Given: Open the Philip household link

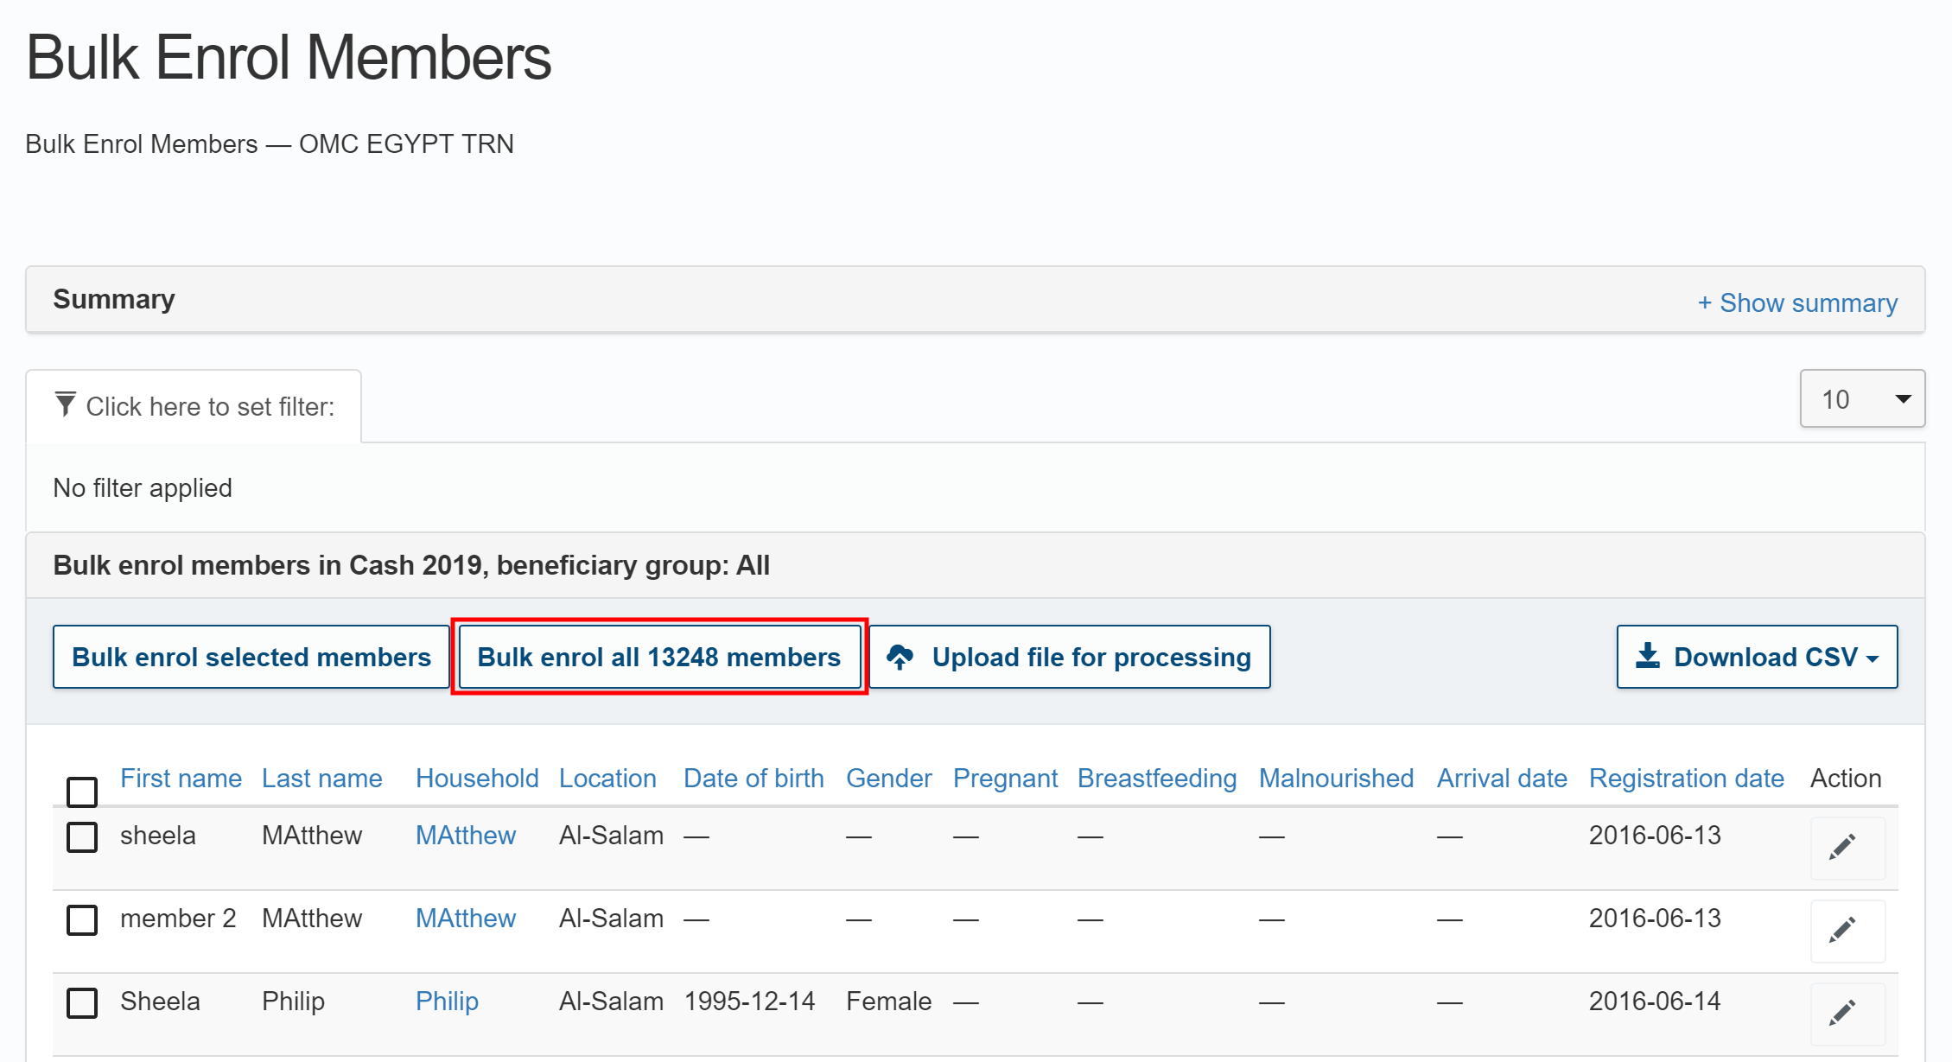Looking at the screenshot, I should point(447,1001).
